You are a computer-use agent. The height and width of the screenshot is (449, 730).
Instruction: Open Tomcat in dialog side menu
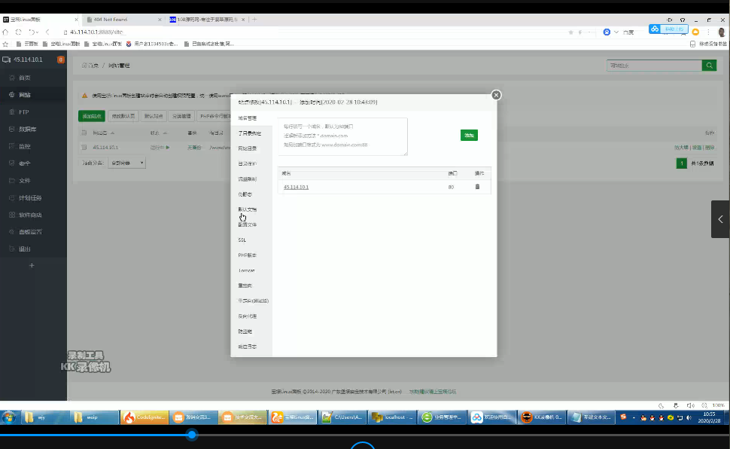click(246, 270)
